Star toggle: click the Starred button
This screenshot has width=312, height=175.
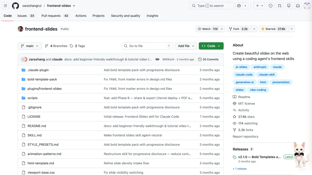pyautogui.click(x=274, y=29)
